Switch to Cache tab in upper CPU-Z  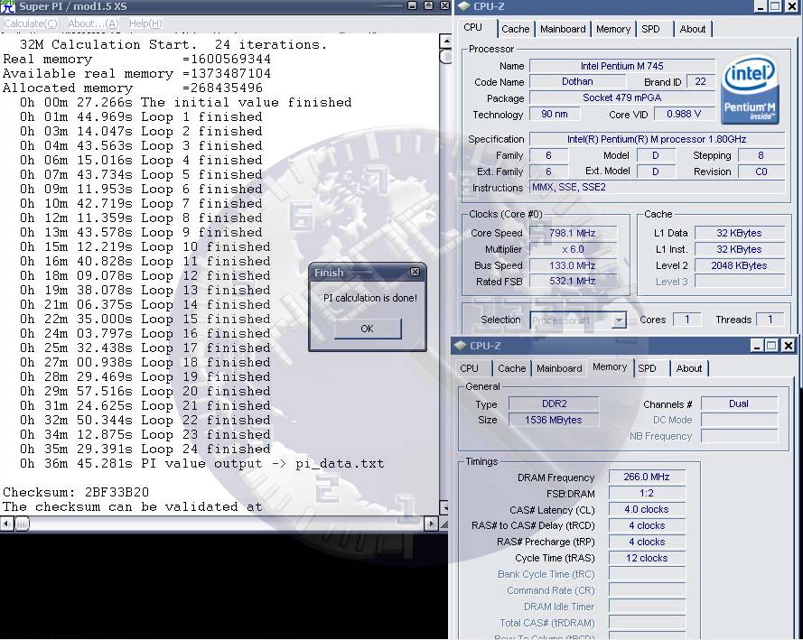515,29
